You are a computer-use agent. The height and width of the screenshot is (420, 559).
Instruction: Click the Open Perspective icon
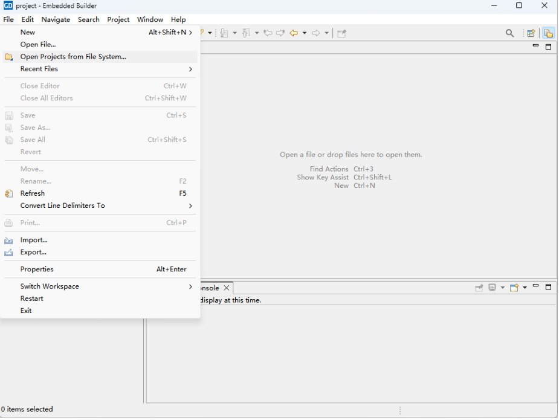point(531,33)
